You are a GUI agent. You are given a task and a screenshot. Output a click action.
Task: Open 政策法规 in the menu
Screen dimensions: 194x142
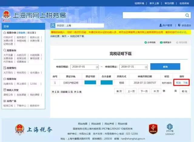22,58
